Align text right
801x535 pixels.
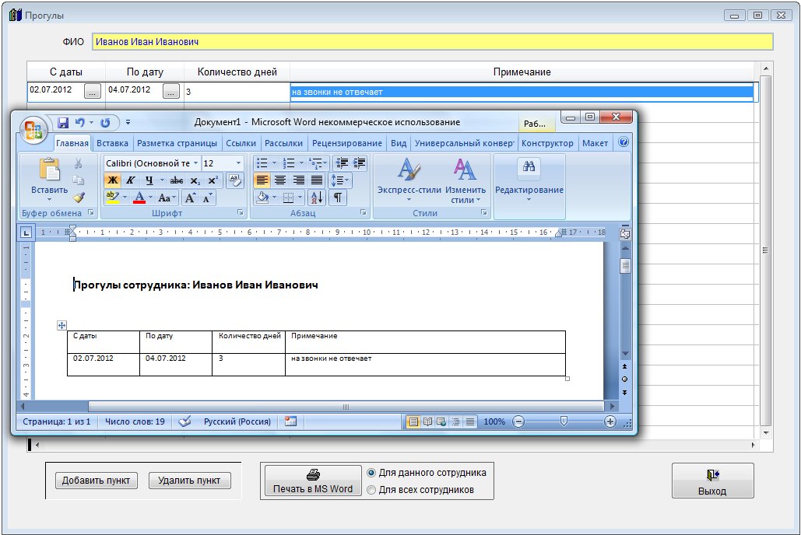(298, 180)
